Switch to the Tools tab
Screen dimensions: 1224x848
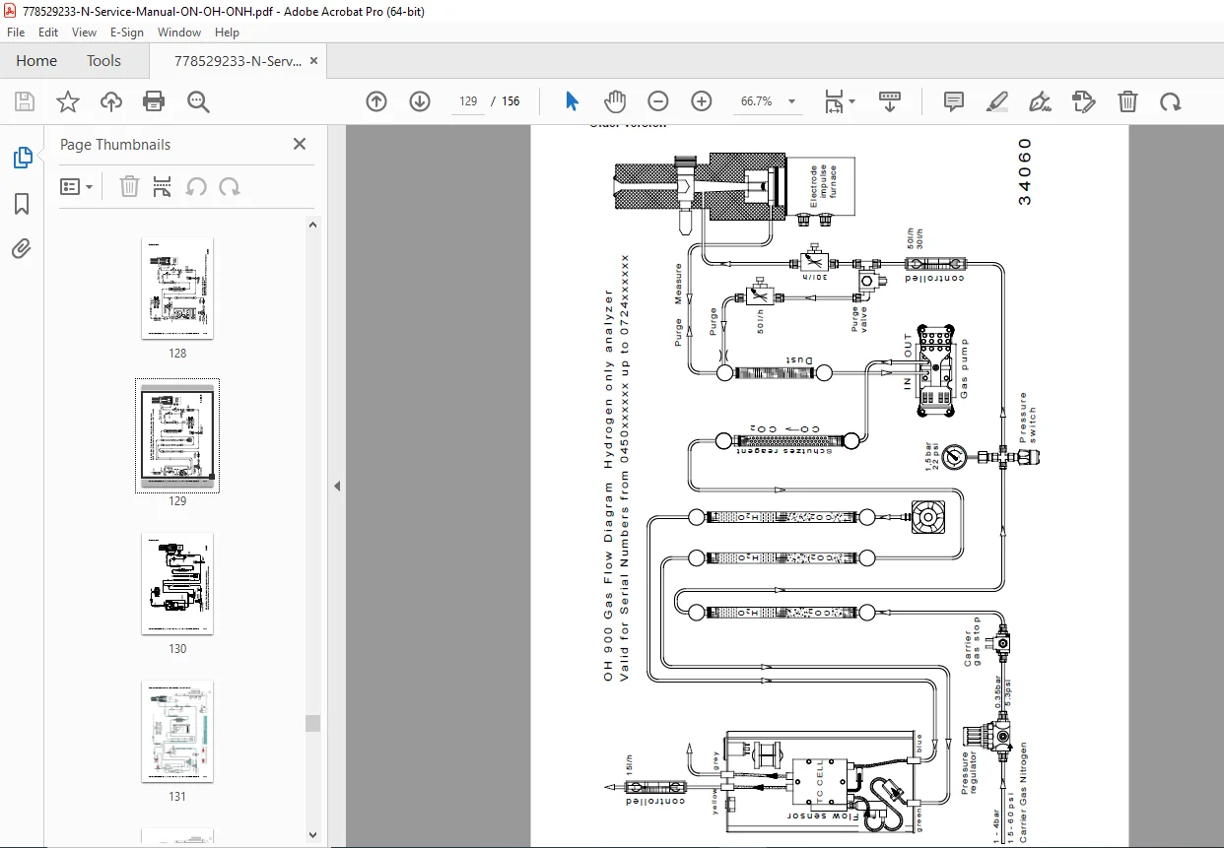tap(103, 60)
